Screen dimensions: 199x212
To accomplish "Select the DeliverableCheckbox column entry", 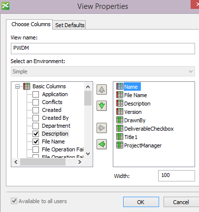I will pyautogui.click(x=145, y=129).
